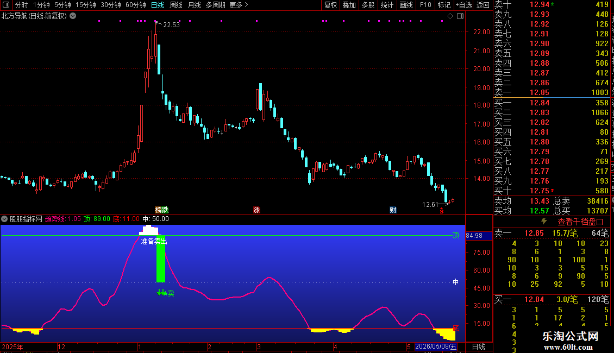The image size is (614, 353).
Task: Click the 买均 value 12.57
Action: click(540, 211)
